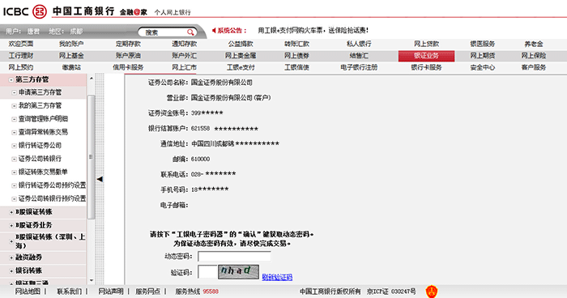Viewport: 567px width, 298px height.
Task: Click the captcha image nhad
Action: pos(238,271)
